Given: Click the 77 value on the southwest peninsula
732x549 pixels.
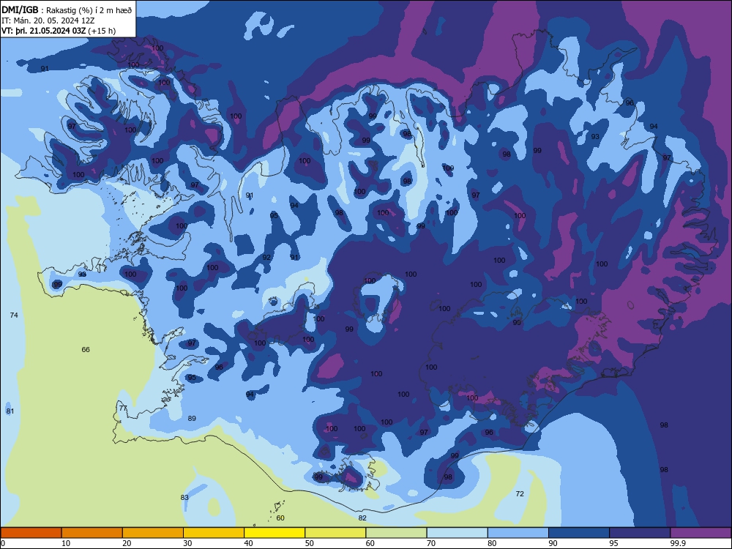Looking at the screenshot, I should (123, 408).
